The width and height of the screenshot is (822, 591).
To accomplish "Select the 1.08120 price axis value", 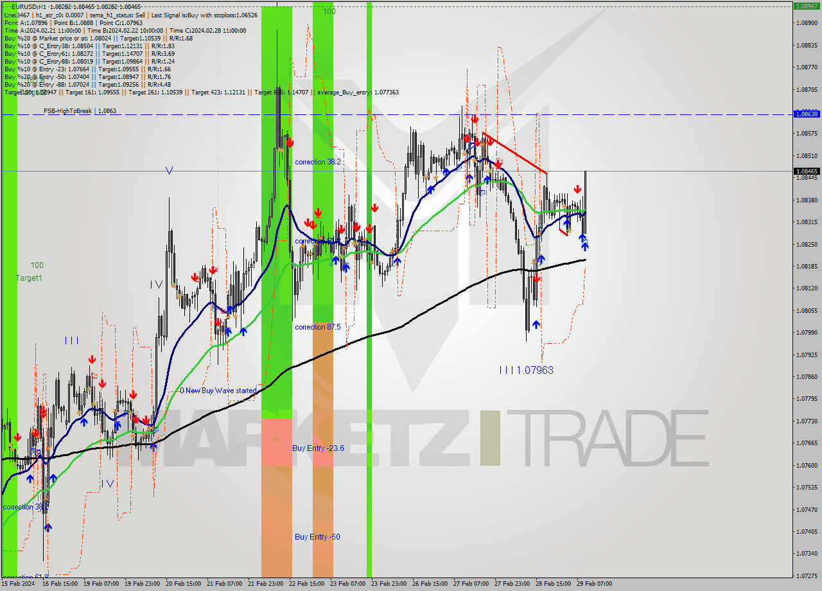I will 807,288.
